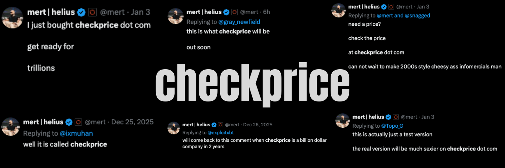Click the "Dec 25, 2025" tweet timestamp
505x168 pixels.
pyautogui.click(x=132, y=122)
